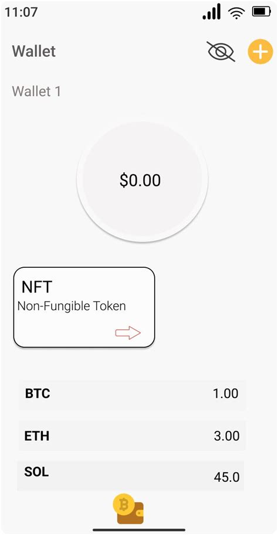Click the red arrow in NFT card
Image resolution: width=278 pixels, height=535 pixels.
point(128,333)
